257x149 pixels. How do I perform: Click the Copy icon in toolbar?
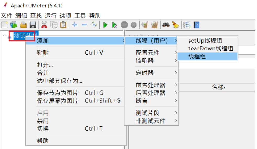[x=54, y=25]
